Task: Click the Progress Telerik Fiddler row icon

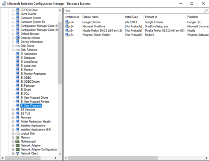Action: [67, 35]
